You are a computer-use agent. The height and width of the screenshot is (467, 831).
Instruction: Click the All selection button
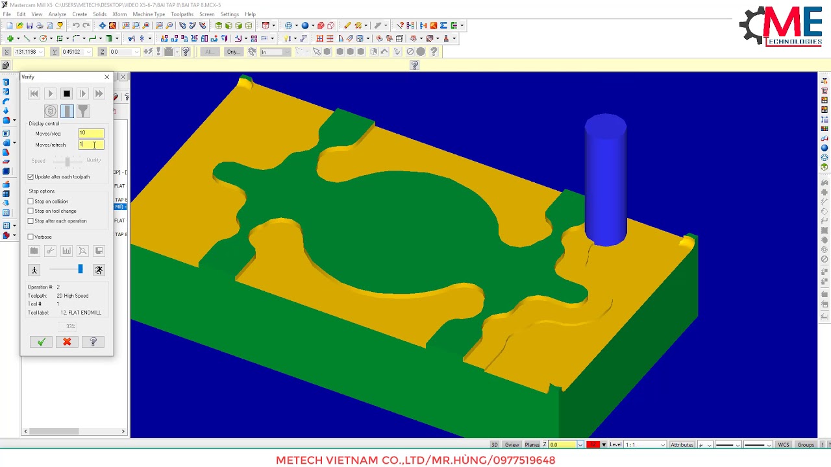pyautogui.click(x=208, y=52)
